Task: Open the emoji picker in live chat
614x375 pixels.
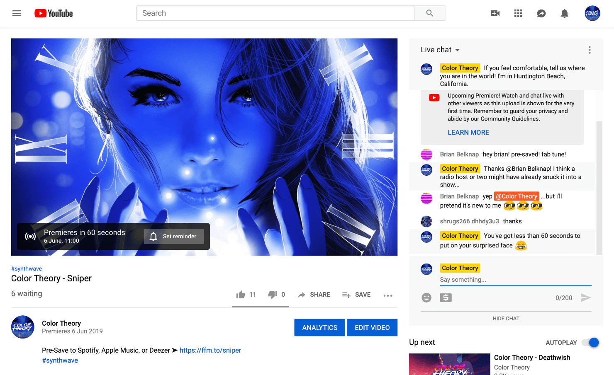Action: click(x=426, y=298)
